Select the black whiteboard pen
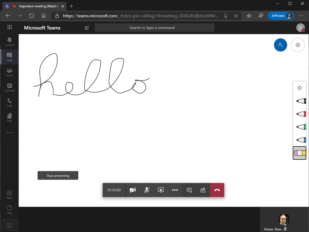The height and width of the screenshot is (232, 309). click(301, 101)
